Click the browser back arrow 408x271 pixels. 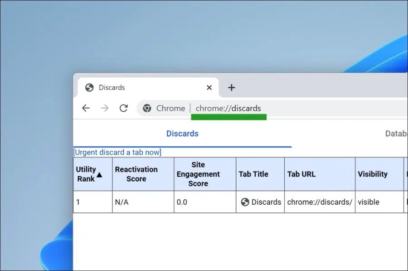point(86,108)
